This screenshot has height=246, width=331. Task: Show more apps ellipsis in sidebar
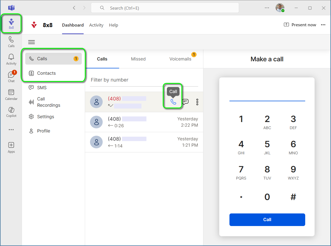[x=11, y=130]
